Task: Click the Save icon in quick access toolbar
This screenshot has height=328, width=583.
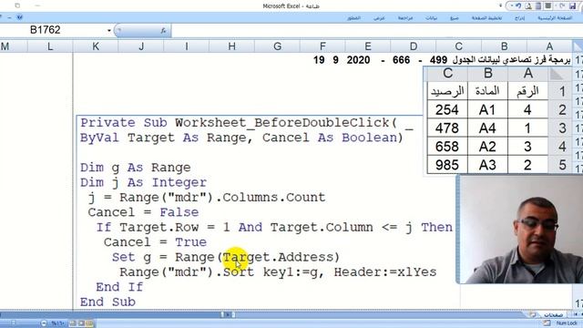Action: point(573,6)
